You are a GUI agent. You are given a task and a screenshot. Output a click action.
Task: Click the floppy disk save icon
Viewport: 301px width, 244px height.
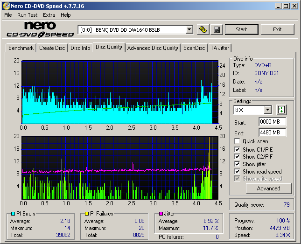click(x=217, y=29)
